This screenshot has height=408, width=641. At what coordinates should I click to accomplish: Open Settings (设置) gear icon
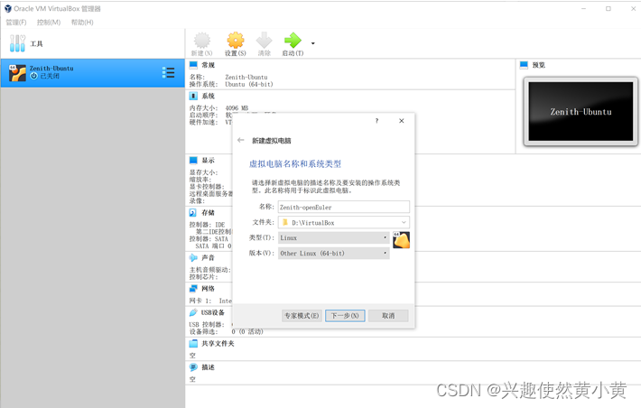tap(236, 41)
